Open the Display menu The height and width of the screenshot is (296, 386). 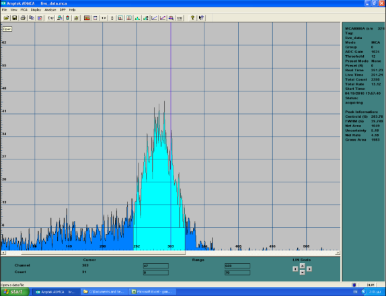coord(36,10)
